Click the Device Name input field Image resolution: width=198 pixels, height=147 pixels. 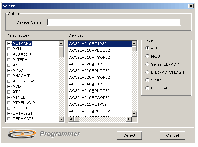(x=114, y=22)
